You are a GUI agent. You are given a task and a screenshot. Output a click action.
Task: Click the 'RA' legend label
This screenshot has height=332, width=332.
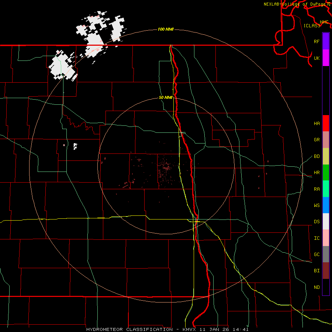[317, 189]
